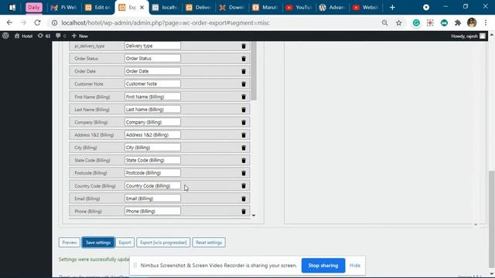Switch to the Pi Web Gmail tab
The width and height of the screenshot is (495, 278).
tap(63, 7)
